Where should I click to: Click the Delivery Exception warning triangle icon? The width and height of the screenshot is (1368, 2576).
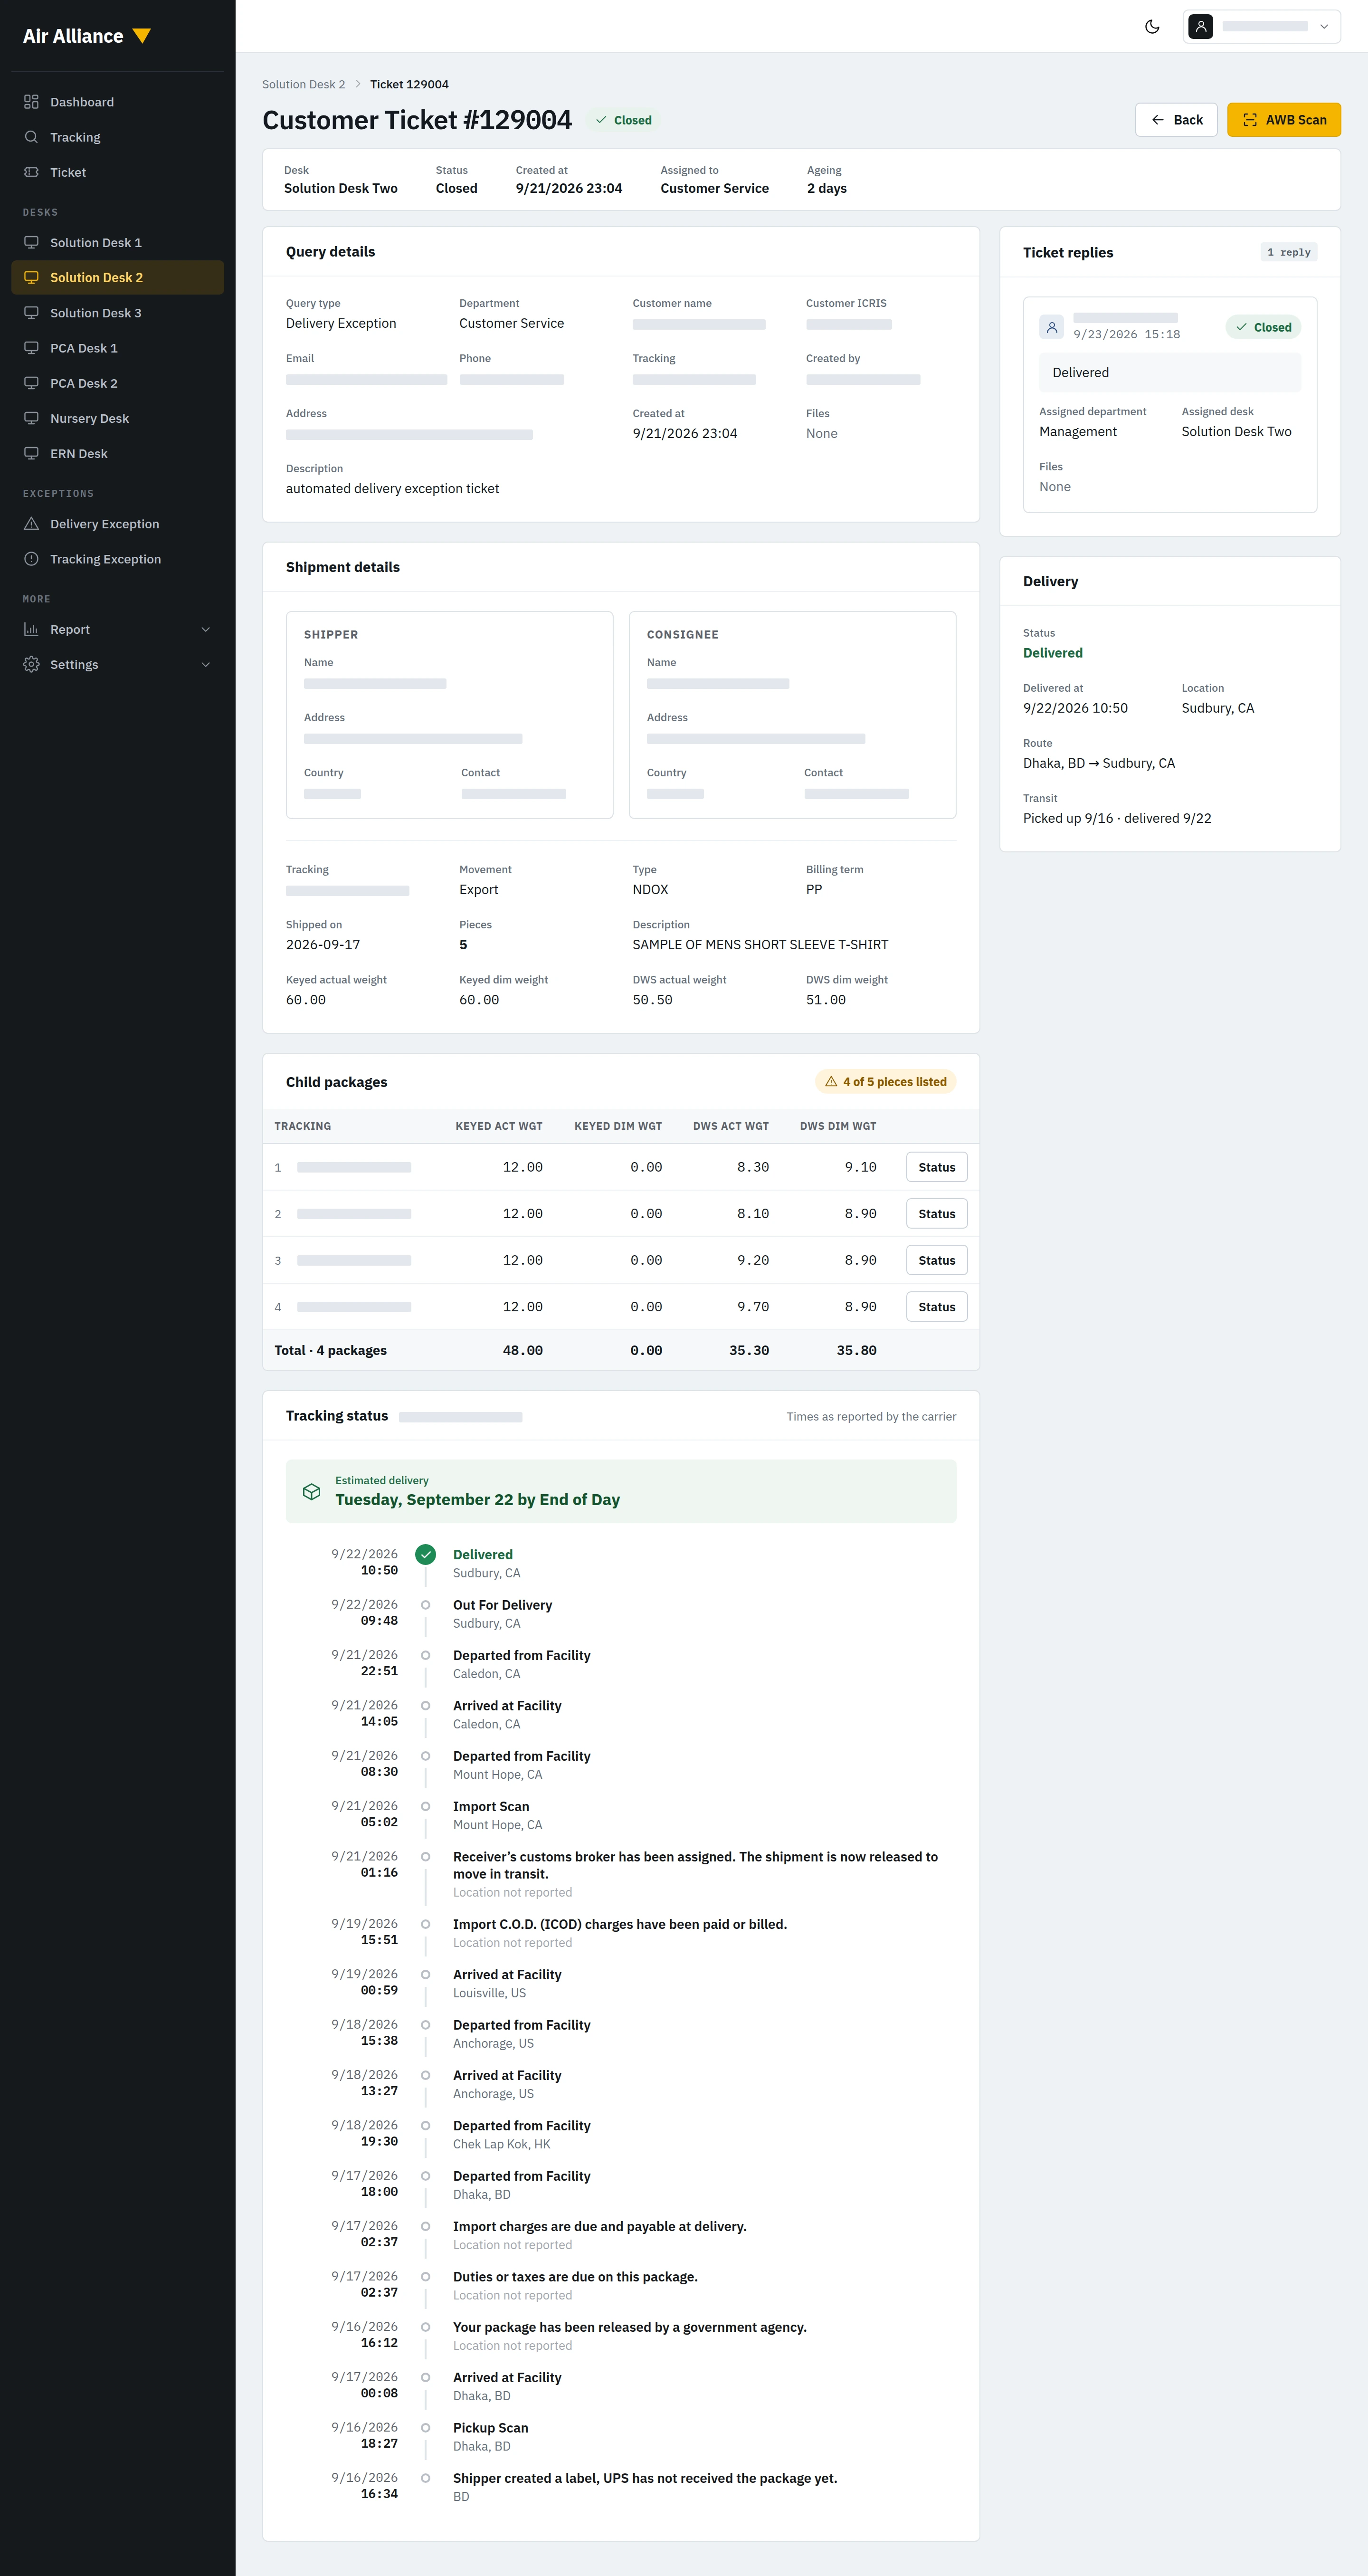31,524
